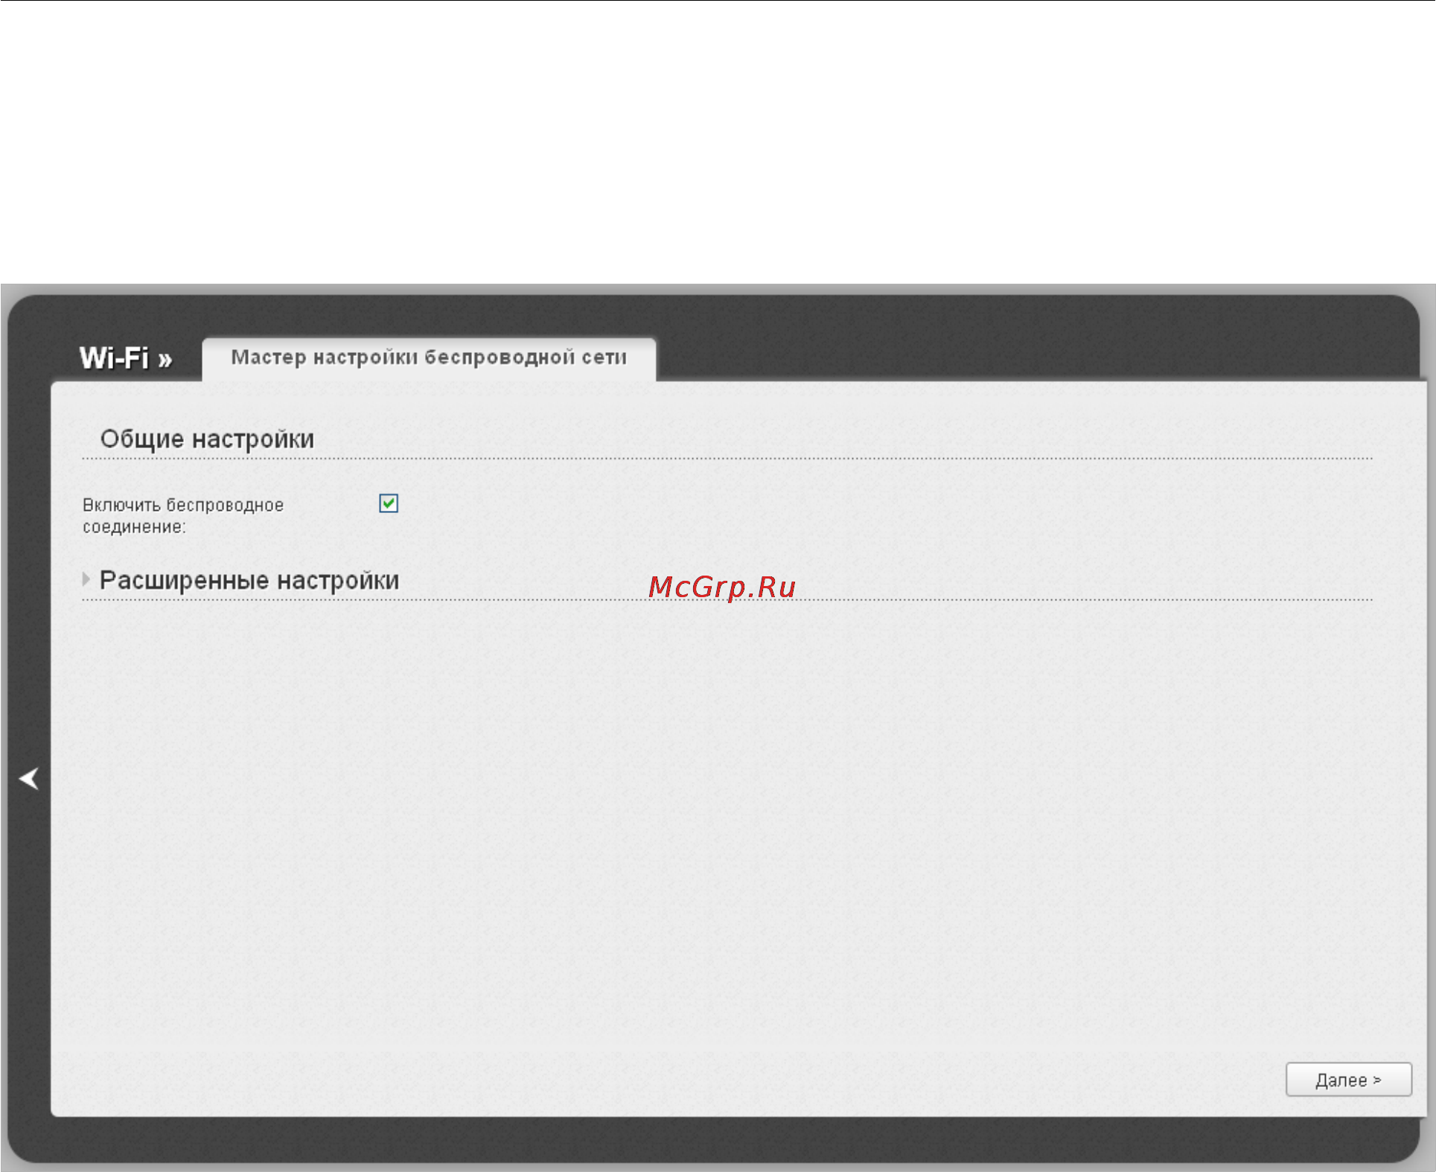Select the Общие настройки heading text

pos(207,439)
